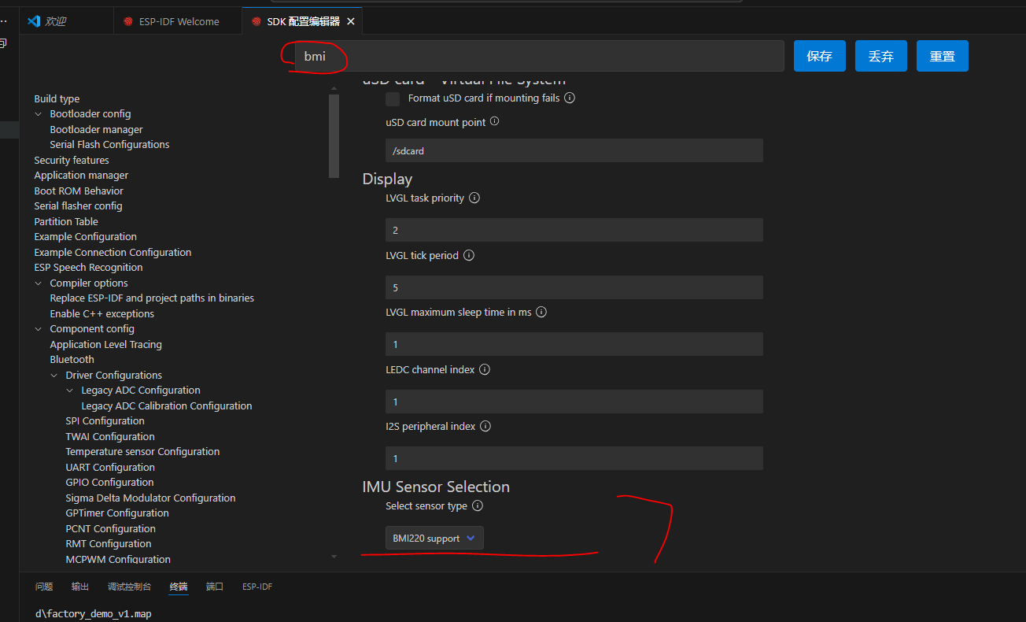This screenshot has width=1026, height=622.
Task: Enable Format uSD card if mounting fails
Action: [393, 99]
